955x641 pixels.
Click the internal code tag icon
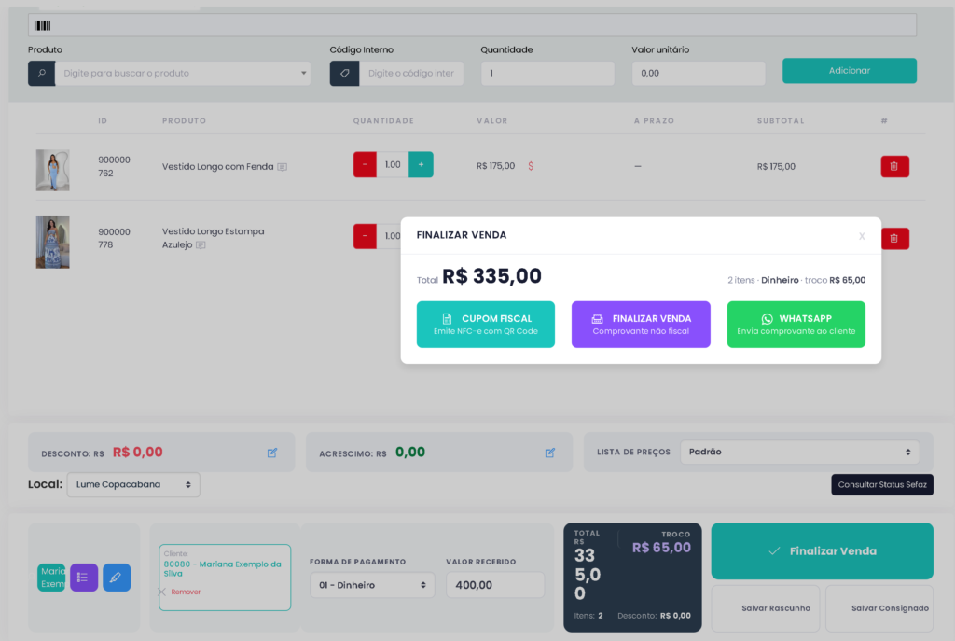pos(344,73)
